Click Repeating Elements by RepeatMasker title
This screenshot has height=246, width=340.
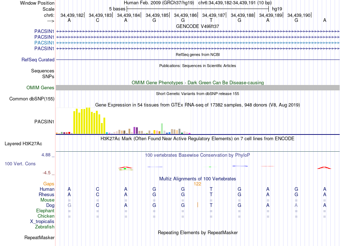pos(198,232)
